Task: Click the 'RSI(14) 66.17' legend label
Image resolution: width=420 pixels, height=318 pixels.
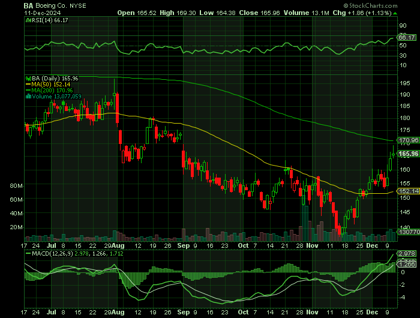Action: tap(50, 20)
